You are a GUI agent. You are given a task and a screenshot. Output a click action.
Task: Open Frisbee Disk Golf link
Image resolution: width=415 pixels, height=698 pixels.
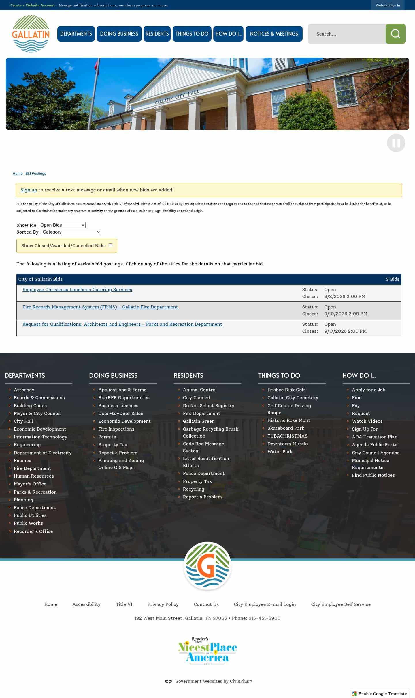286,390
